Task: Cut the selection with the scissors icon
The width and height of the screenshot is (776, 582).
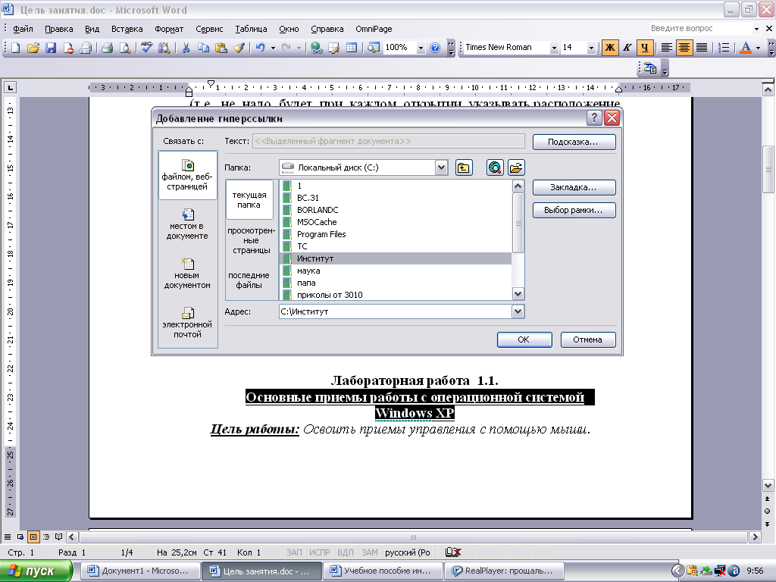Action: [186, 48]
